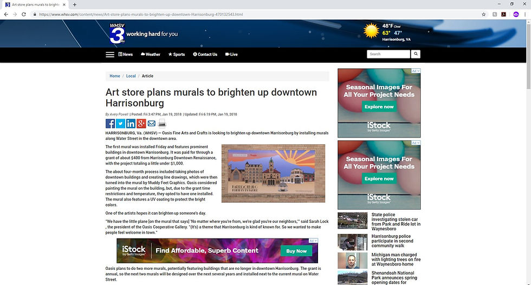
Task: Click the browser address bar
Action: tap(257, 14)
